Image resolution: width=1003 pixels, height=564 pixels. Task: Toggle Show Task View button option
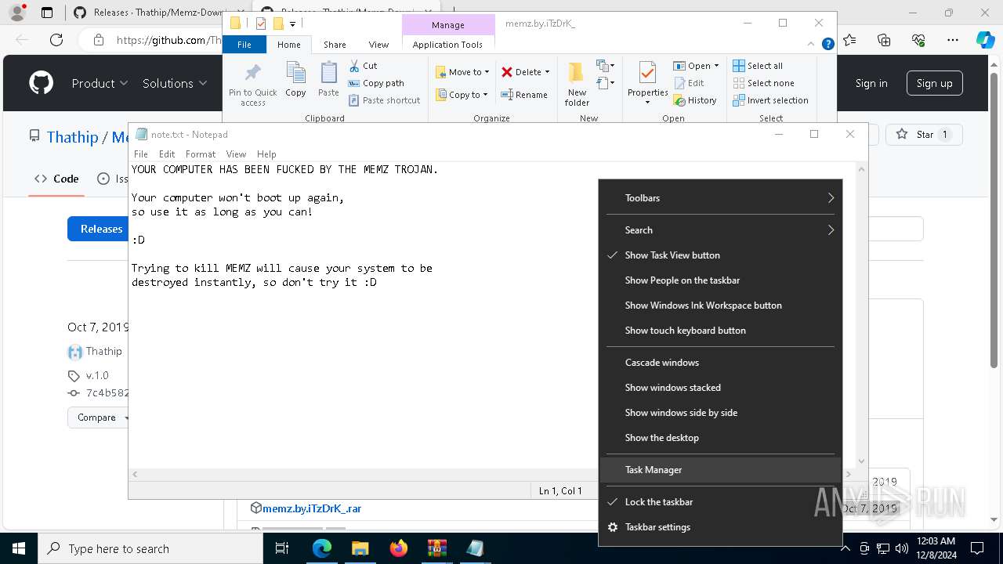(x=720, y=255)
